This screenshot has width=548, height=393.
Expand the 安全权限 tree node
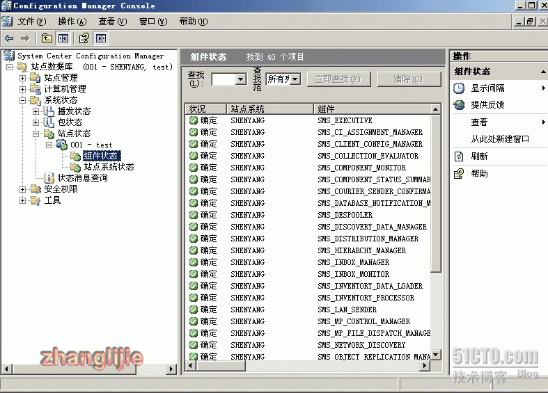(23, 189)
